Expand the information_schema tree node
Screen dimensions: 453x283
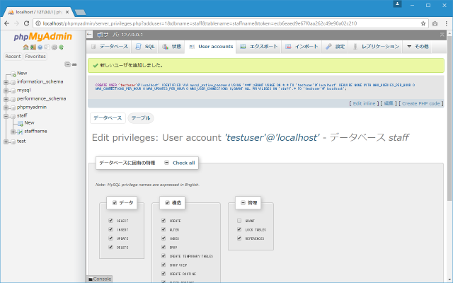point(6,82)
